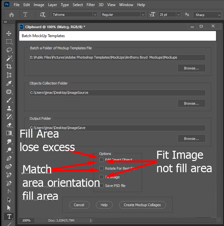The width and height of the screenshot is (224, 226).
Task: Click the Cancel button
Action: click(x=79, y=205)
